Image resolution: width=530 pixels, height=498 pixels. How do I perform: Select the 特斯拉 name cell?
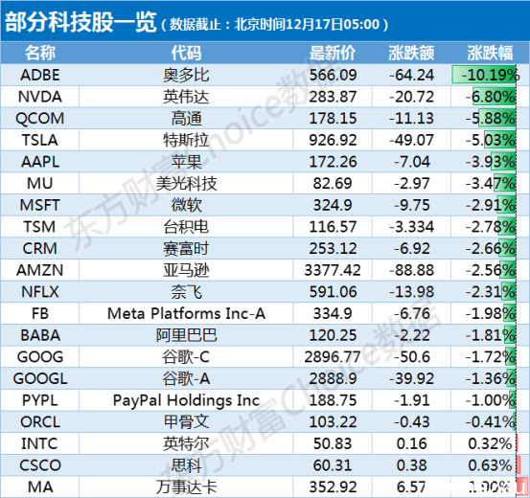tap(186, 140)
